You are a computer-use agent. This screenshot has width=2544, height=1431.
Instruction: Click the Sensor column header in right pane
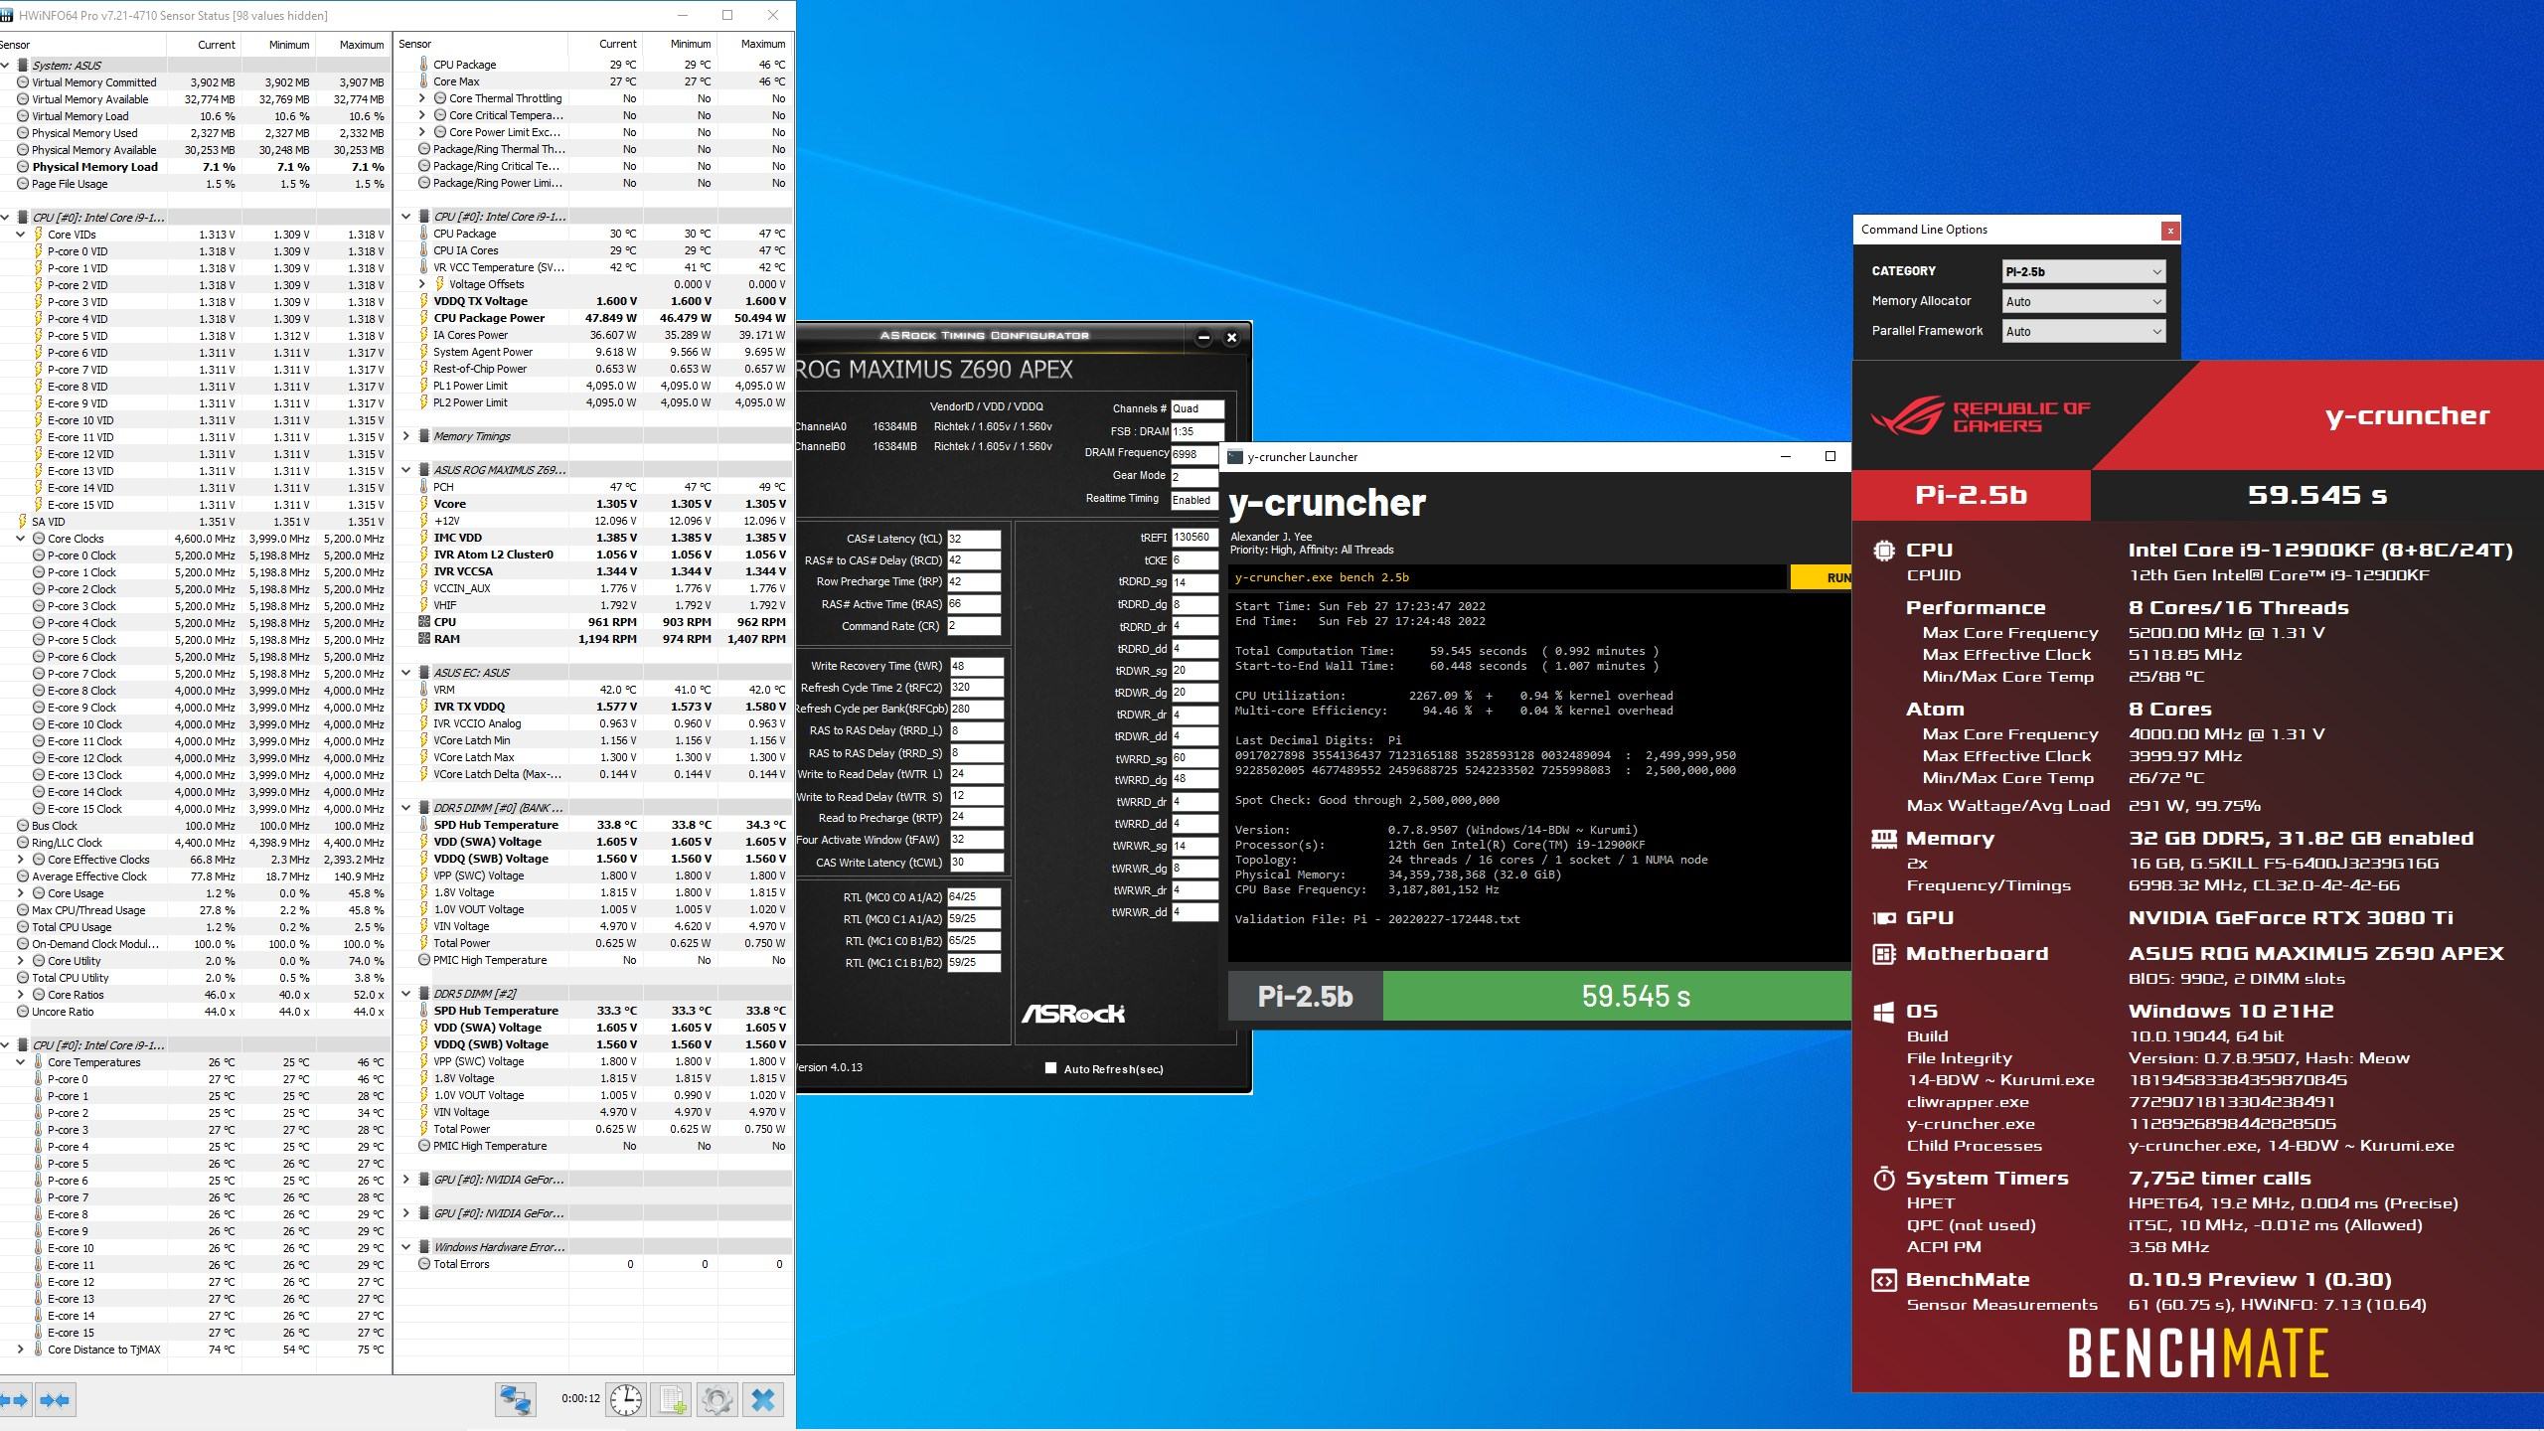click(x=481, y=45)
